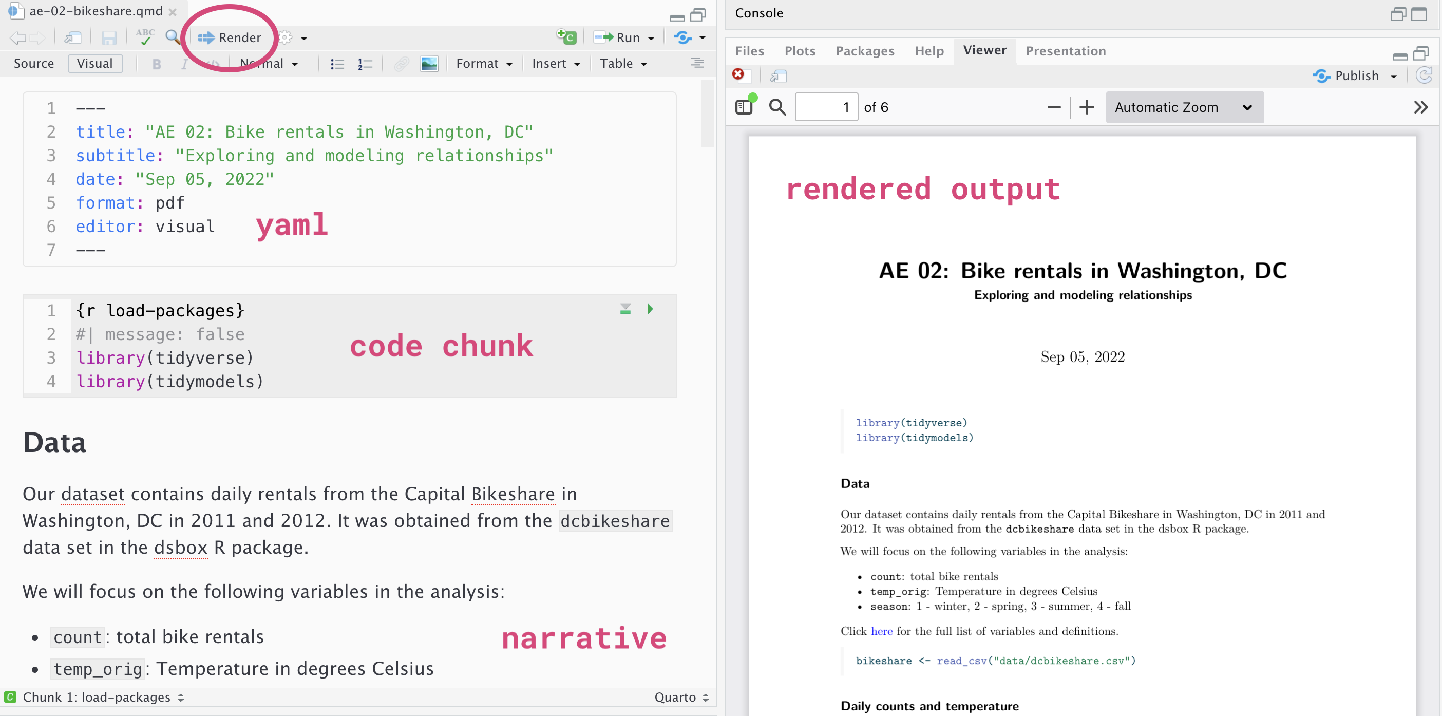1442x716 pixels.
Task: Open the Run dropdown menu
Action: click(x=651, y=37)
